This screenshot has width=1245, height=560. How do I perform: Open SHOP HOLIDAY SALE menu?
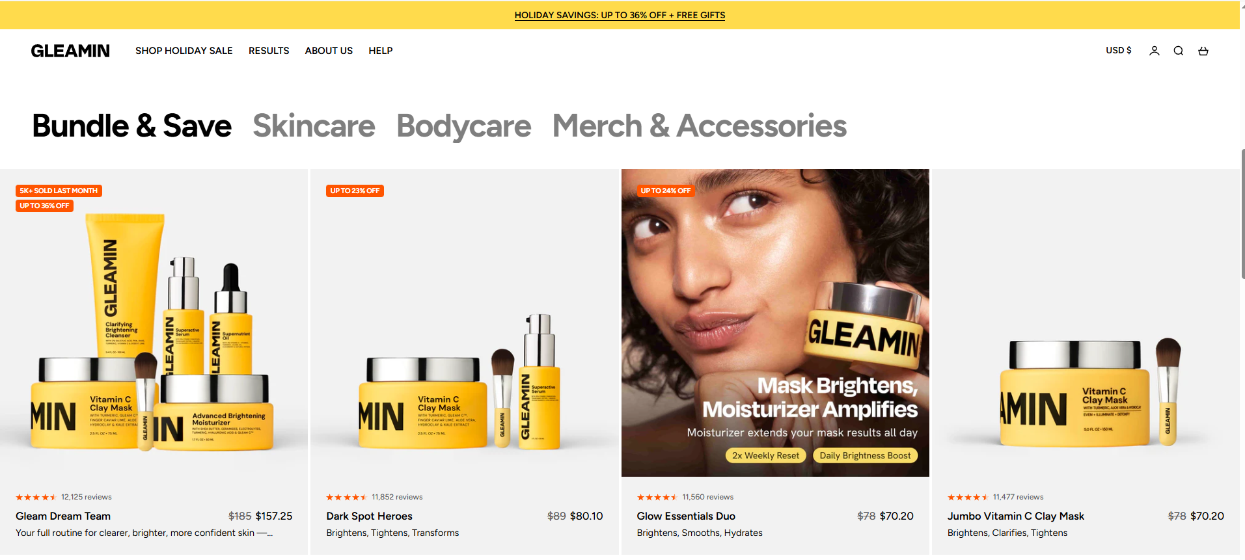[184, 51]
